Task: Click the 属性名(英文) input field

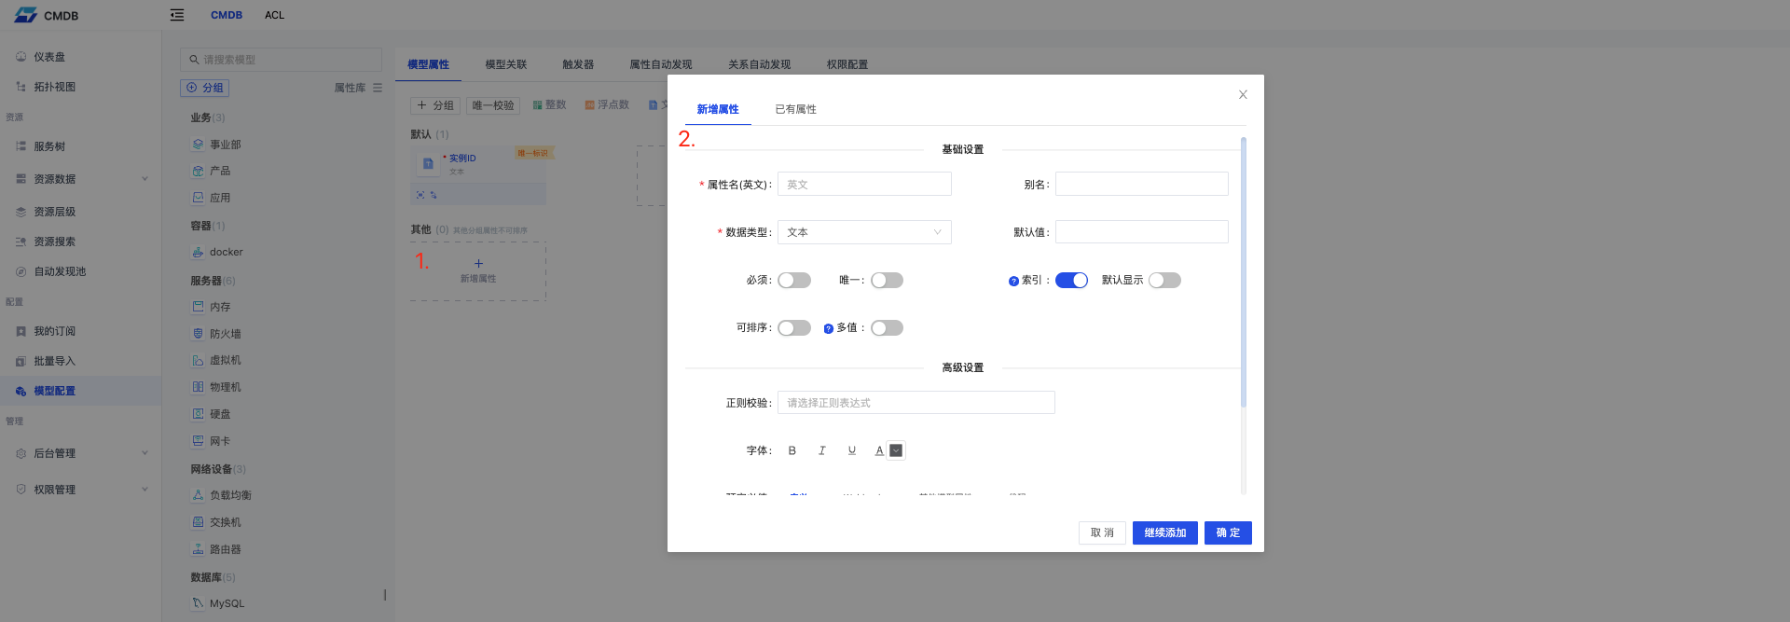Action: pyautogui.click(x=863, y=185)
